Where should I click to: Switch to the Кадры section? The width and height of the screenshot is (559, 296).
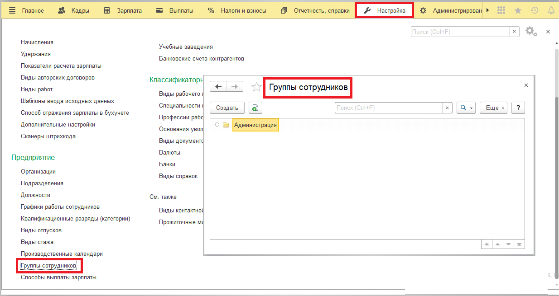coord(74,10)
